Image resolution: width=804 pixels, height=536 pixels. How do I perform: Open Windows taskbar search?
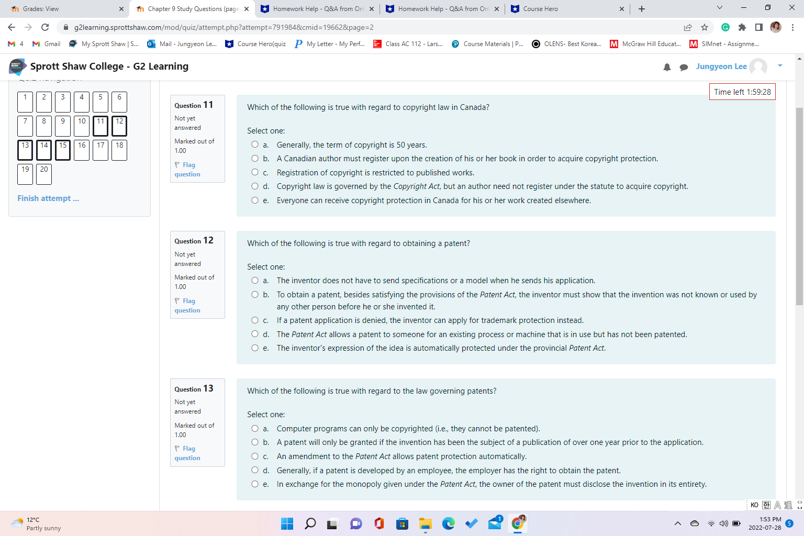tap(310, 523)
